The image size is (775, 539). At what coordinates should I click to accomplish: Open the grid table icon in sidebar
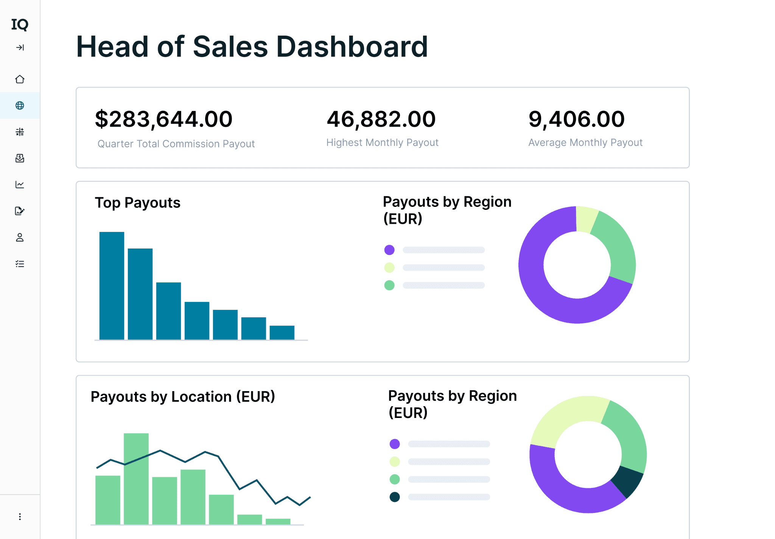(20, 132)
